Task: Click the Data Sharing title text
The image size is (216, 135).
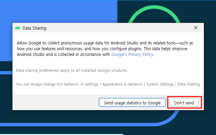Action: point(34,28)
